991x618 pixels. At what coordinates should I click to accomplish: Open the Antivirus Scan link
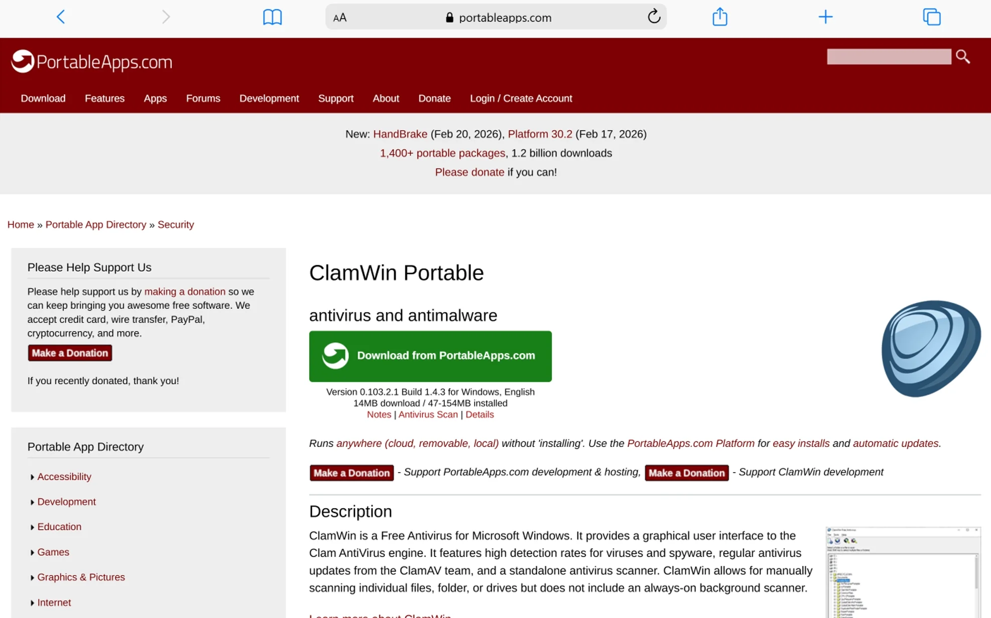pyautogui.click(x=428, y=414)
